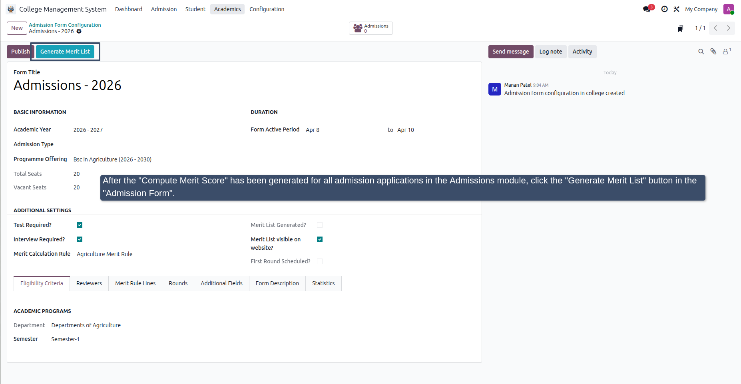Switch to the Statistics tab
The height and width of the screenshot is (384, 741).
(x=323, y=283)
